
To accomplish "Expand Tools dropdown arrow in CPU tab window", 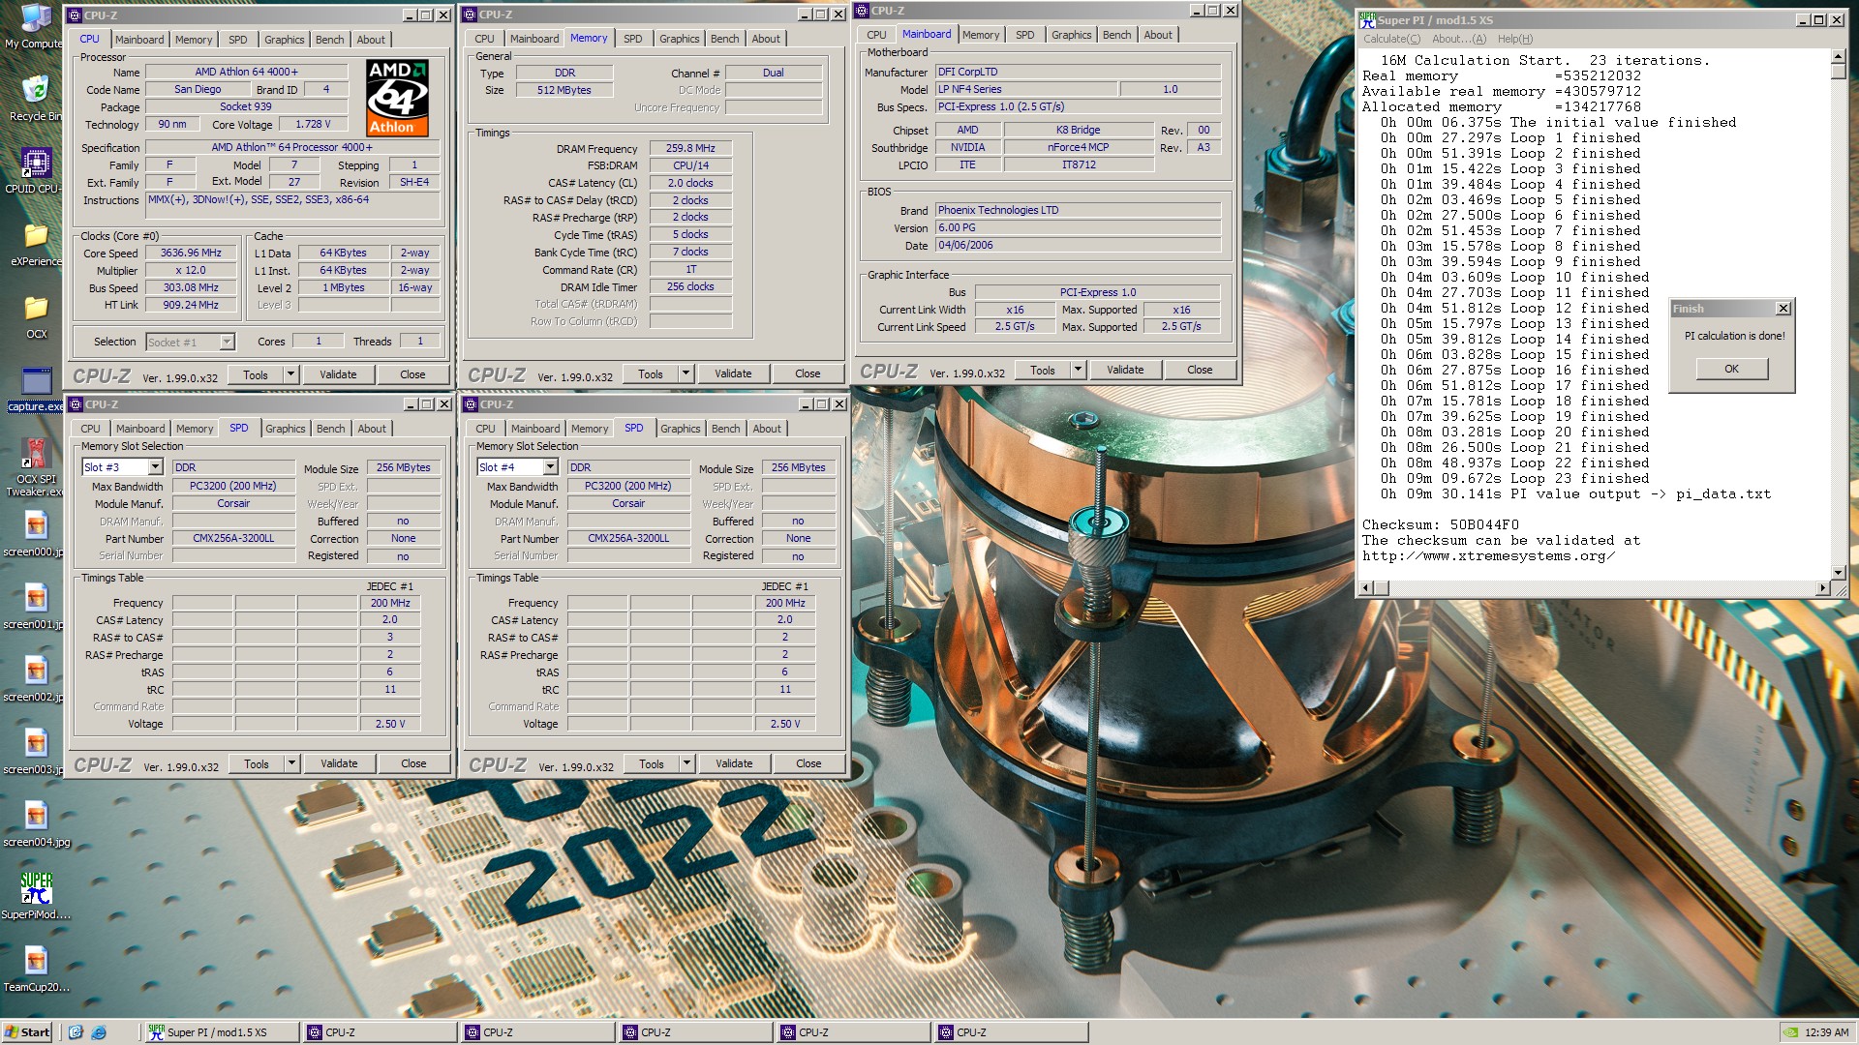I will (x=290, y=374).
